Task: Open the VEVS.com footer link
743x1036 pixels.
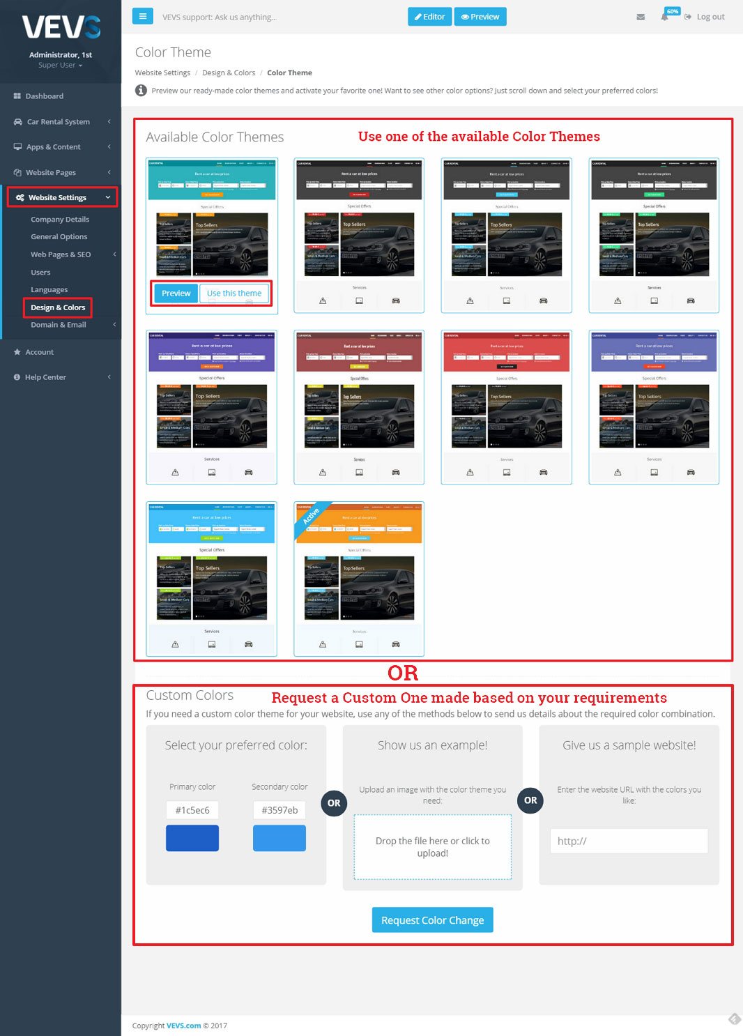Action: (x=184, y=1026)
